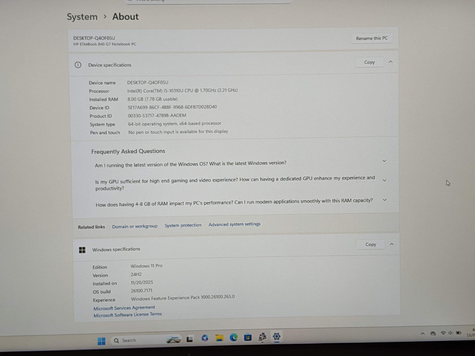Screen dimensions: 475x356
Task: Launch Microsoft Edge from the taskbar
Action: pos(234,337)
